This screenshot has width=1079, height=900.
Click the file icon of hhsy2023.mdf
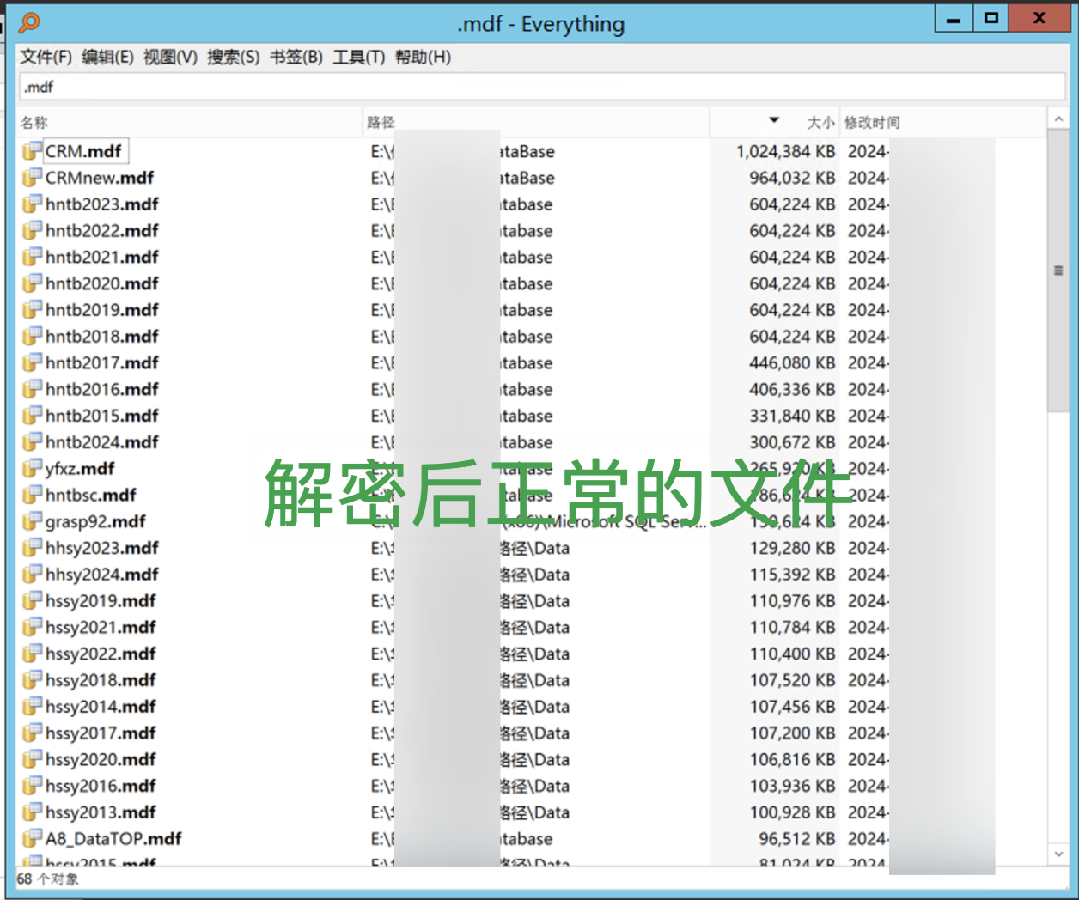click(x=32, y=548)
